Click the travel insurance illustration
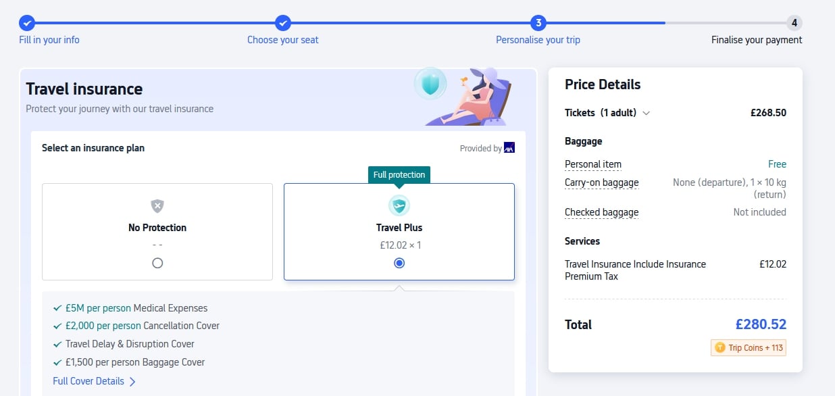Viewport: 835px width, 396px height. pos(464,96)
